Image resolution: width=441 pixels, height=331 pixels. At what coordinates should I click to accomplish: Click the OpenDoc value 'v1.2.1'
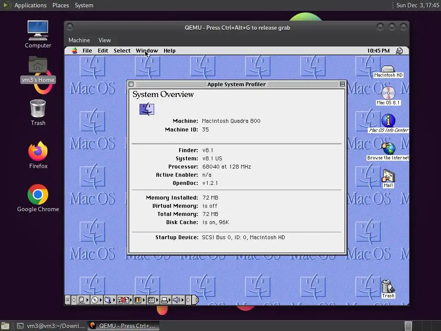(x=210, y=183)
